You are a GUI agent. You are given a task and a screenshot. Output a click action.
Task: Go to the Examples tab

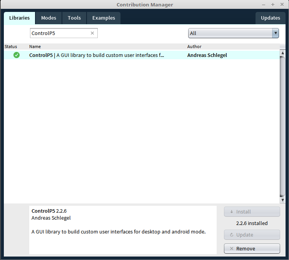[104, 18]
